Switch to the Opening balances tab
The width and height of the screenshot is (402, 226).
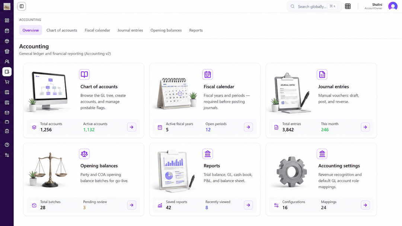click(166, 30)
